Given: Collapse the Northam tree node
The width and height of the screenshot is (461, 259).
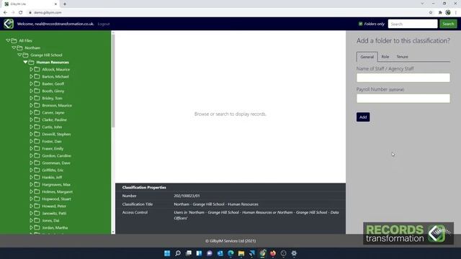Looking at the screenshot, I should 14,48.
